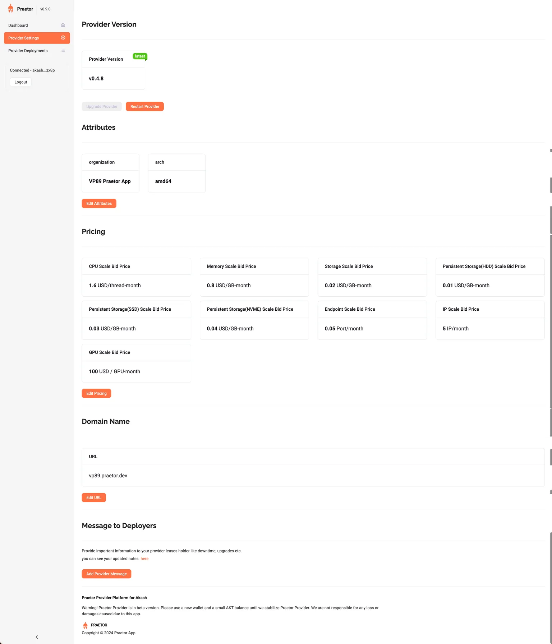Click the Provider Deployments list icon
552x644 pixels.
point(63,51)
